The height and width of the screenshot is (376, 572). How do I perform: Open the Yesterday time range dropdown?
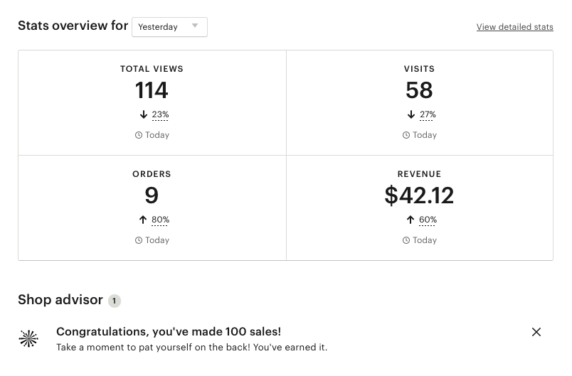(x=169, y=27)
